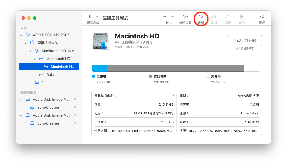Click the 由 6 個卷宗共享 label

pos(245,48)
